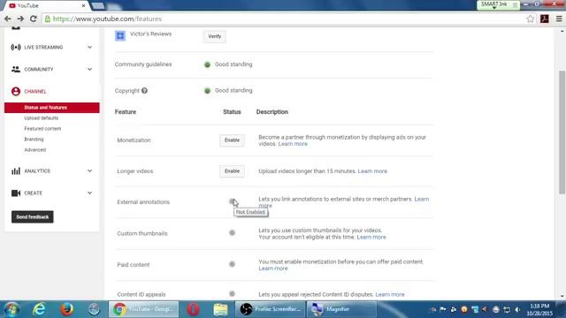Open Learn more link for Monetization

[x=293, y=144]
